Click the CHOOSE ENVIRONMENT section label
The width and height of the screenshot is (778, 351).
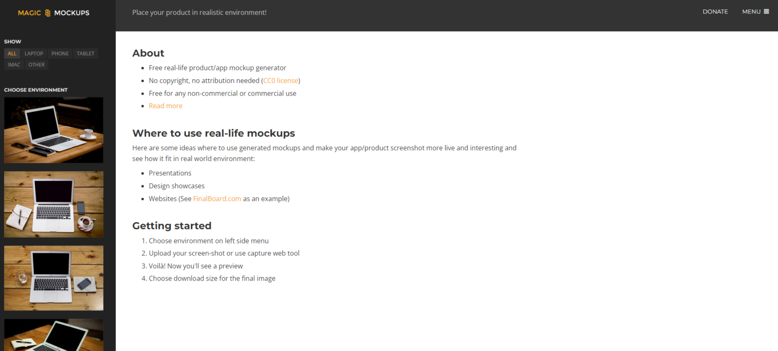36,90
